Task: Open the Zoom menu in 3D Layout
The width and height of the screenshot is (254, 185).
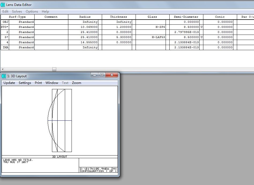Action: pyautogui.click(x=76, y=83)
